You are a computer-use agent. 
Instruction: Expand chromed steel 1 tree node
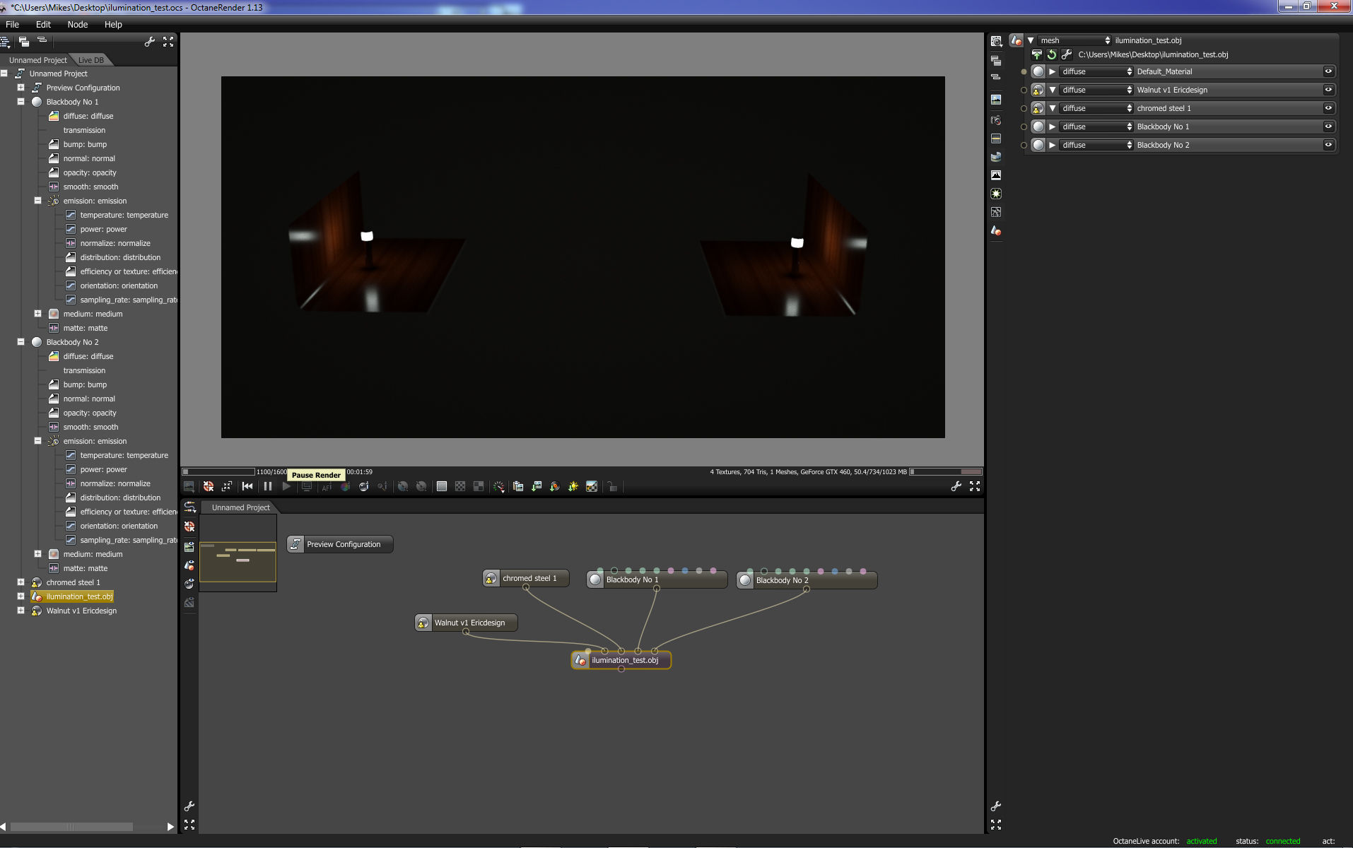click(x=21, y=582)
